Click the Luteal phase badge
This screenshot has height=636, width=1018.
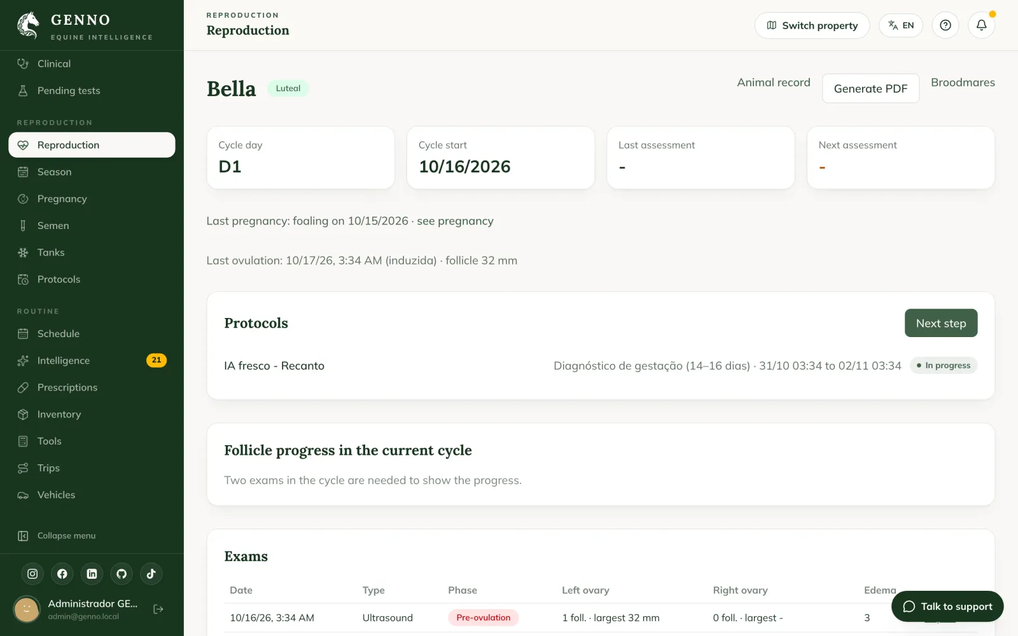288,88
